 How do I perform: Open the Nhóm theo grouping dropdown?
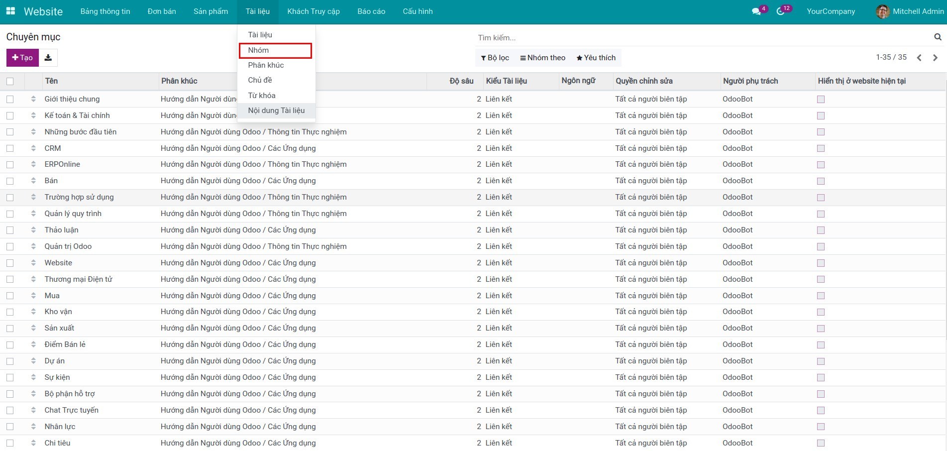pos(542,58)
